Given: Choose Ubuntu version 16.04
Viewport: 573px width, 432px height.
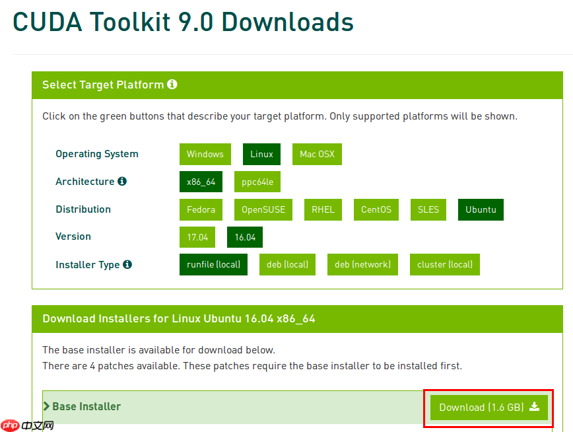Looking at the screenshot, I should click(x=245, y=237).
